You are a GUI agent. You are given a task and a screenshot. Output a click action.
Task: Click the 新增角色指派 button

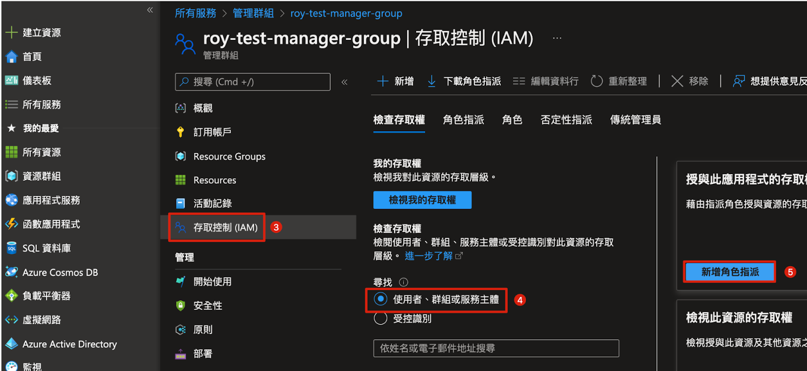coord(729,272)
